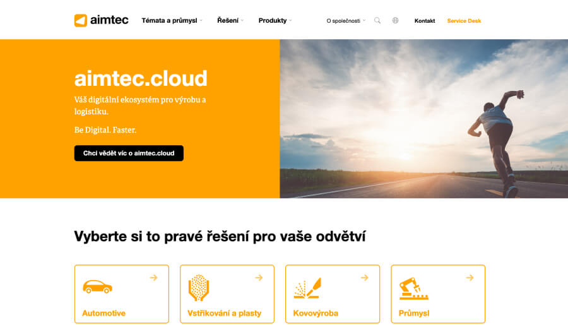Click the aimtec logo icon
This screenshot has height=325, width=568.
(x=81, y=21)
